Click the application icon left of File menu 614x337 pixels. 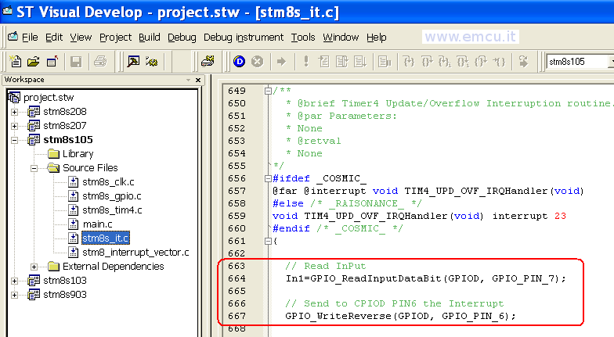point(13,37)
